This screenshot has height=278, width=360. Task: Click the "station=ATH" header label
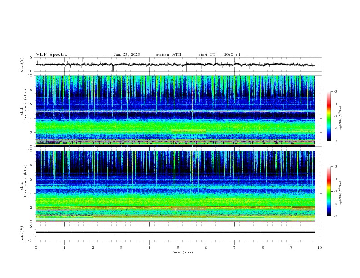click(x=169, y=55)
